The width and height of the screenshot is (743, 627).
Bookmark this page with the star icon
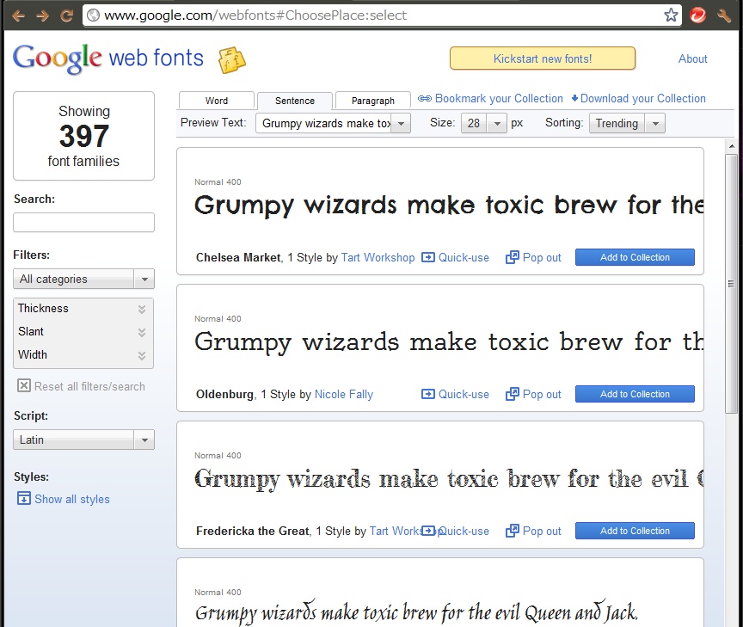671,15
